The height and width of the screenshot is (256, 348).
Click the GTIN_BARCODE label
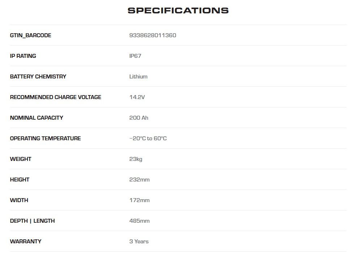(x=30, y=35)
